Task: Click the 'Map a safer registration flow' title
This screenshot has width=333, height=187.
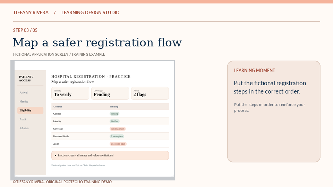Action: pos(97,42)
